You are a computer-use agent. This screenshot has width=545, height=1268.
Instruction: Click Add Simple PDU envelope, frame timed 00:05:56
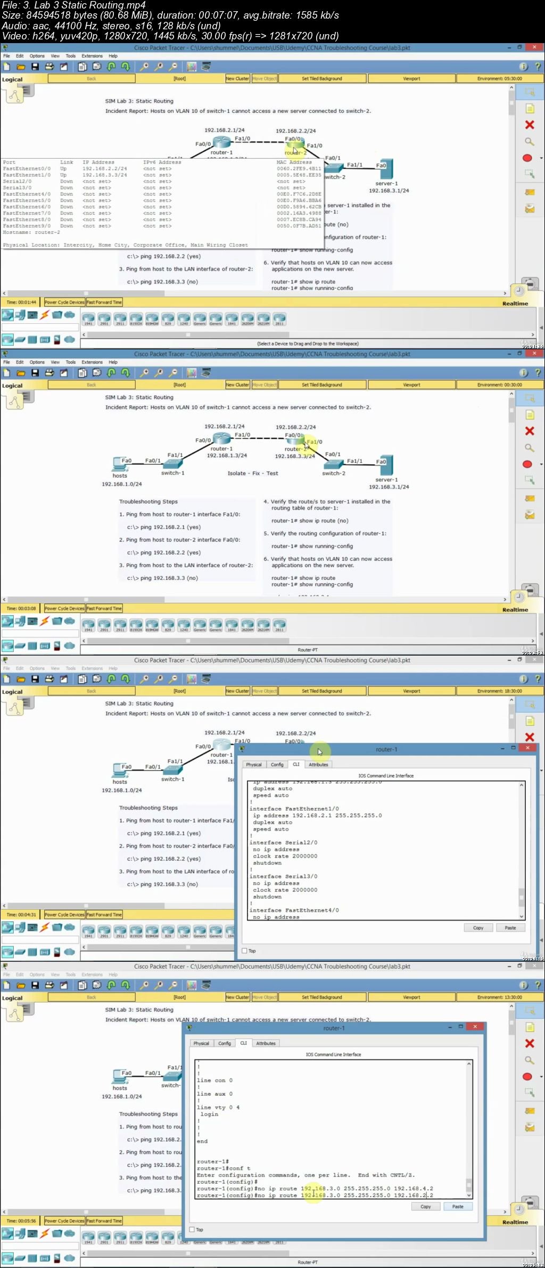pos(530,1111)
